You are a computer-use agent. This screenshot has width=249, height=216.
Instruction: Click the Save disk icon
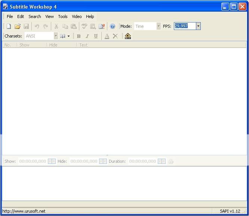pos(26,26)
